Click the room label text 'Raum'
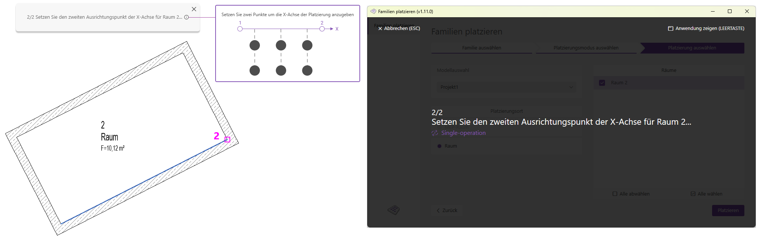Viewport: 759px width, 239px height. point(109,137)
